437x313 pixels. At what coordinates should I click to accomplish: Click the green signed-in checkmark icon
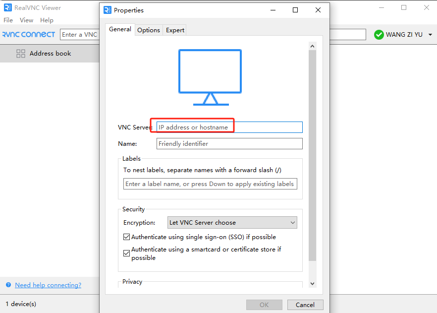click(x=379, y=35)
